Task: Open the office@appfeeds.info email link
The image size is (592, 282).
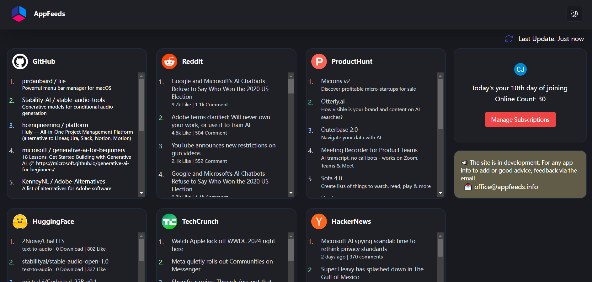Action: pos(506,187)
